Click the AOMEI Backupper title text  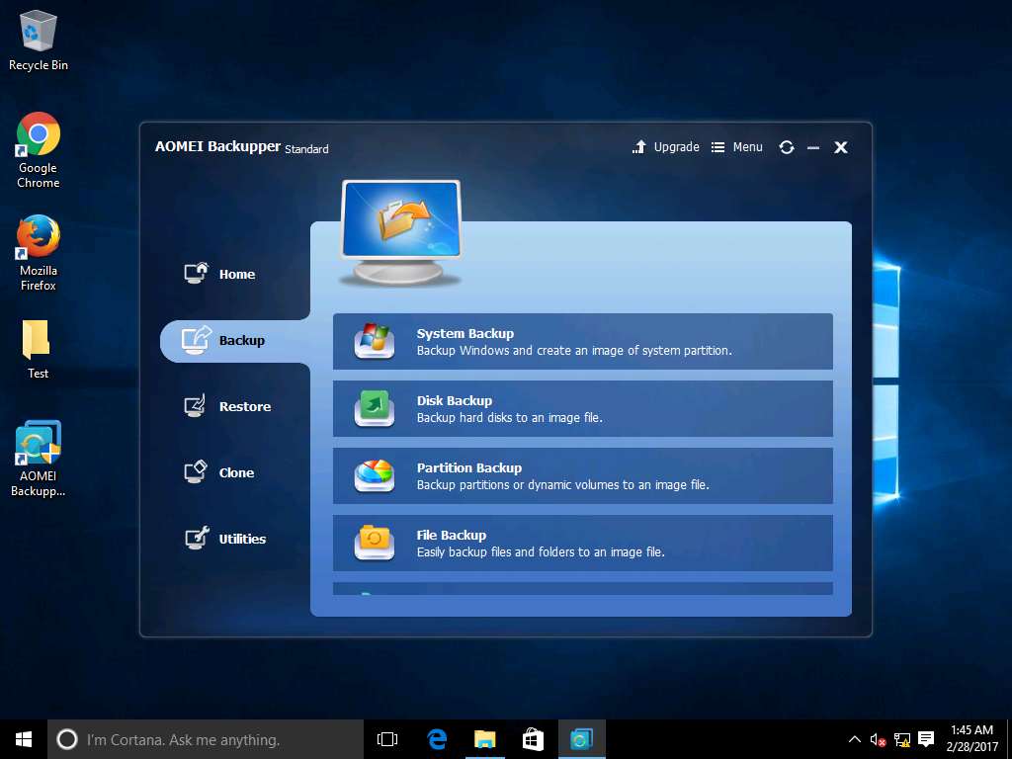coord(217,146)
